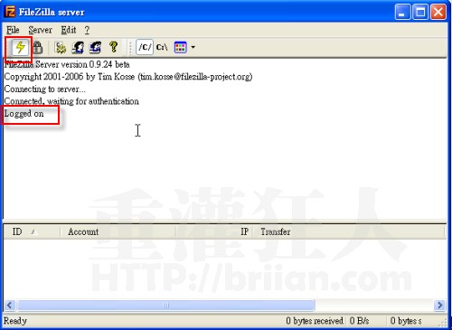Screen dimensions: 452x330
Task: Click the '0 B/s' status entry
Action: click(359, 321)
